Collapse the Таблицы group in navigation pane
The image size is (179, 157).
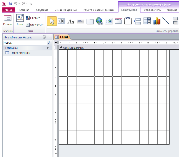(x=48, y=48)
